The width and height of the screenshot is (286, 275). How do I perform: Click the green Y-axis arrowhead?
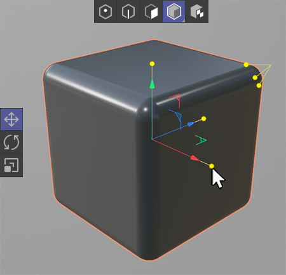point(152,84)
